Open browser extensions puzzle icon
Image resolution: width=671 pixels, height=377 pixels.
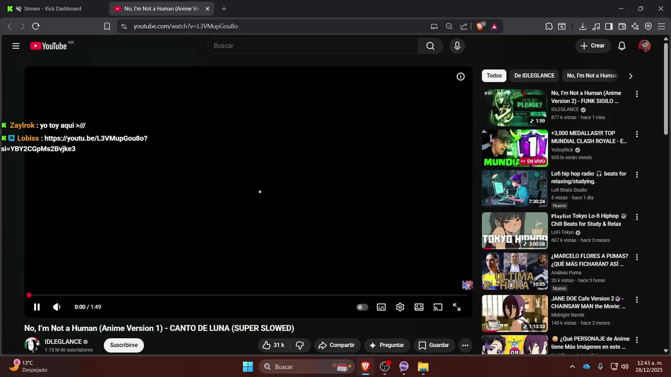coord(549,26)
